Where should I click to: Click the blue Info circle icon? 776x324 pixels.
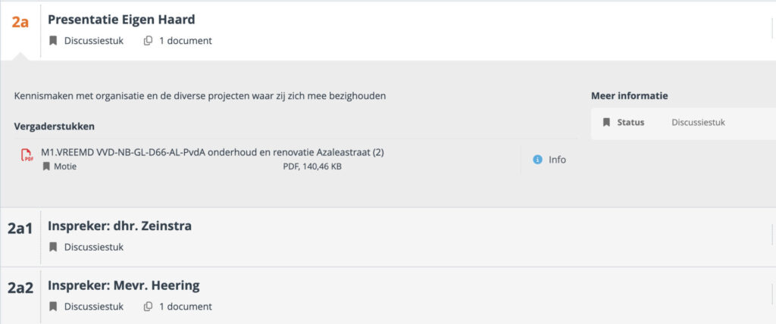538,160
